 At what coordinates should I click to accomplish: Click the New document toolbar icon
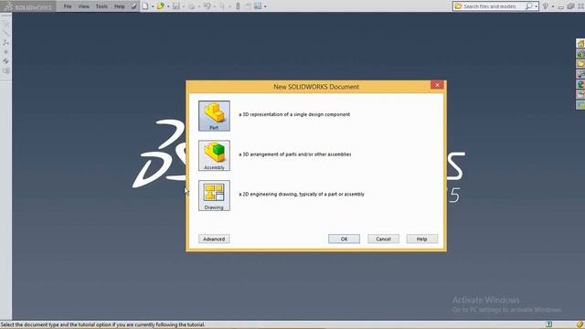click(x=145, y=6)
